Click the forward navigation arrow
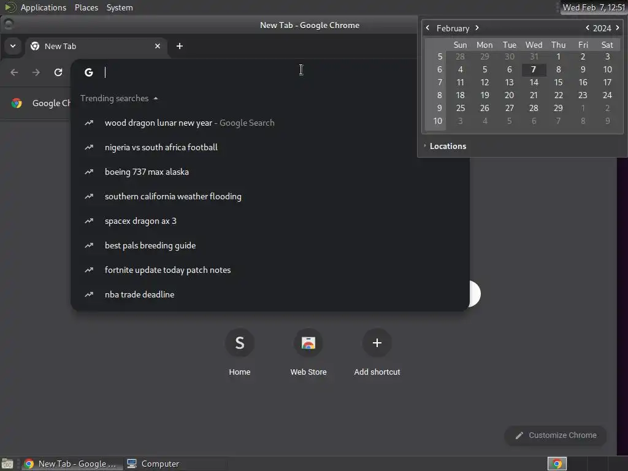The image size is (628, 471). click(x=36, y=72)
